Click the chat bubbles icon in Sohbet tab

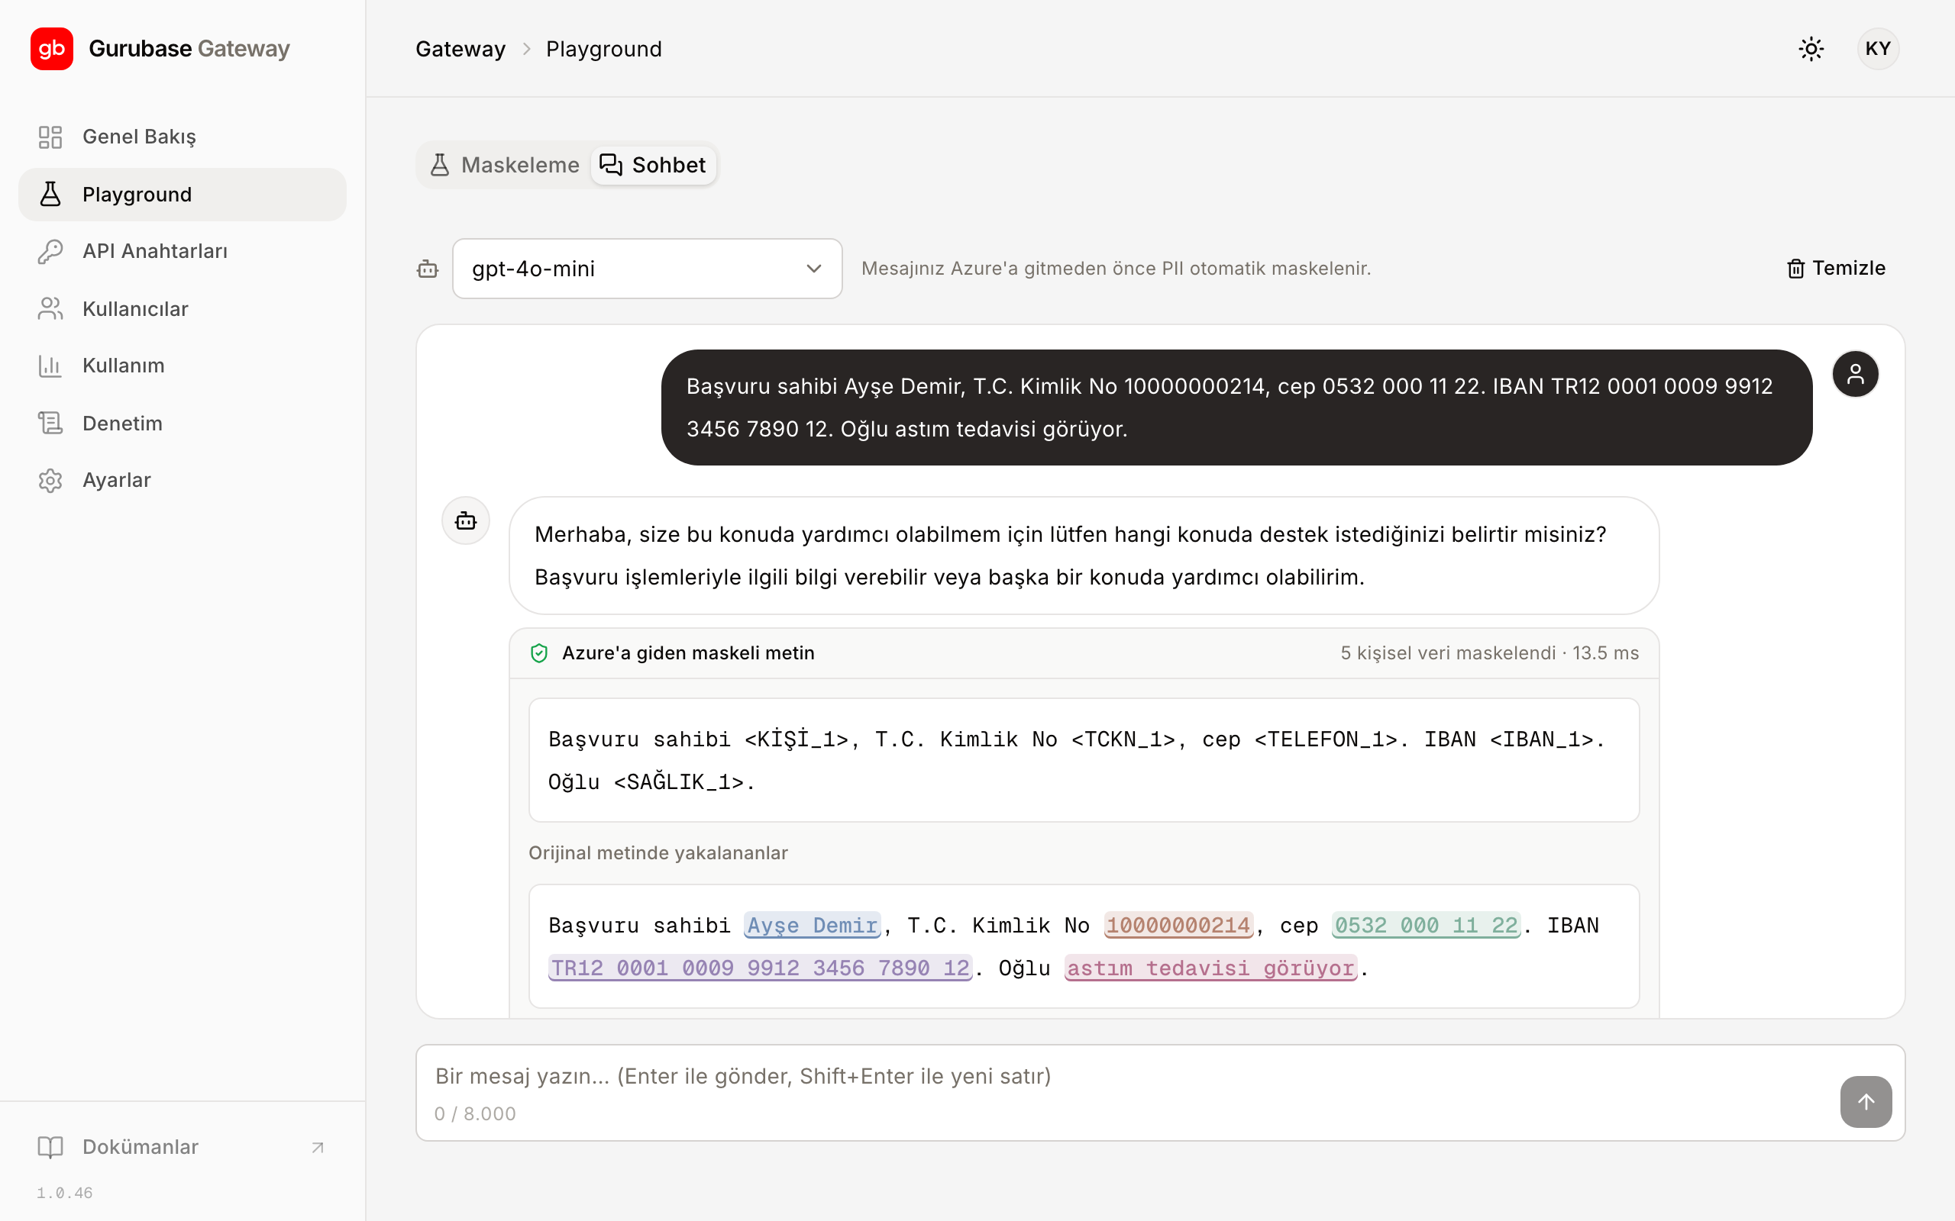[x=611, y=165]
